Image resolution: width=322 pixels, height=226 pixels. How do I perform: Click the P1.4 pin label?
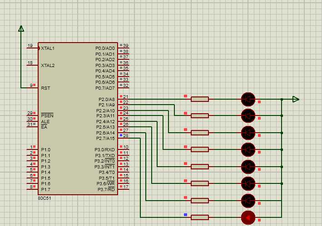45,173
